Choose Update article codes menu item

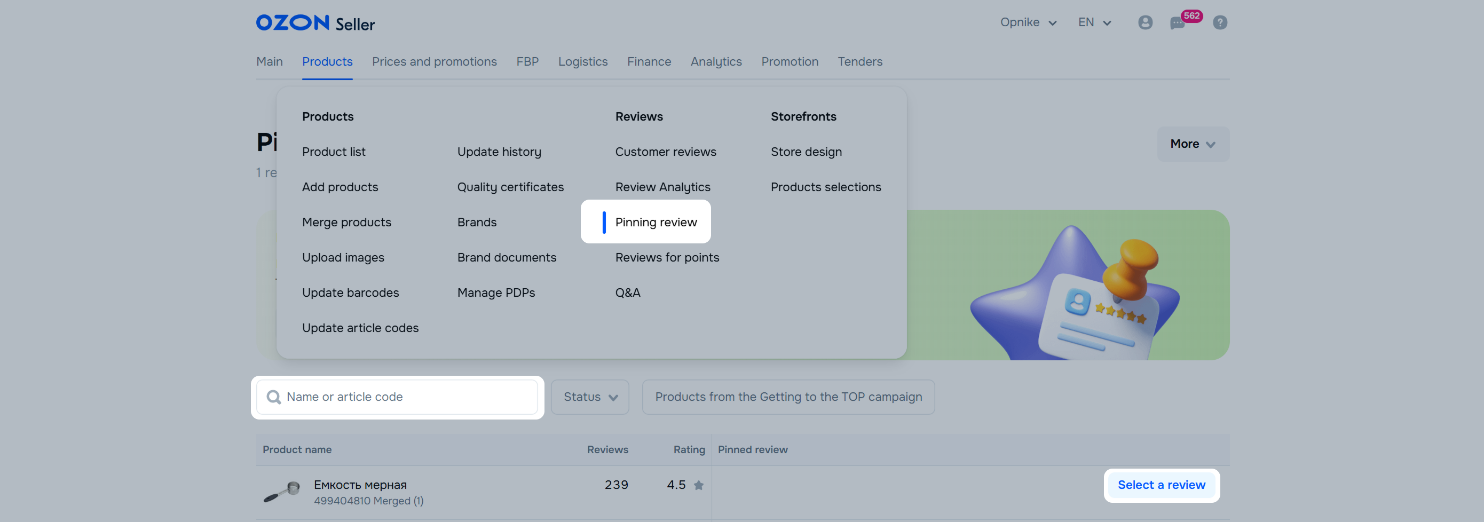click(x=360, y=328)
